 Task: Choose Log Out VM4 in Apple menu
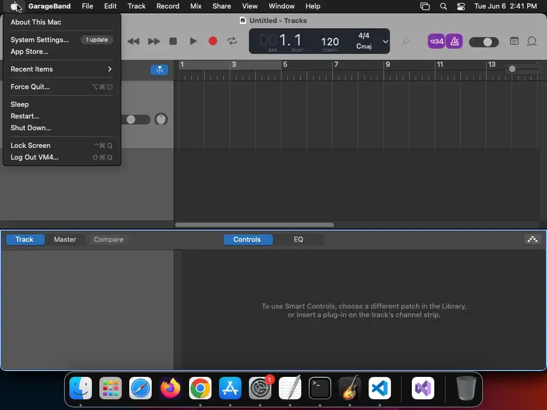point(62,157)
